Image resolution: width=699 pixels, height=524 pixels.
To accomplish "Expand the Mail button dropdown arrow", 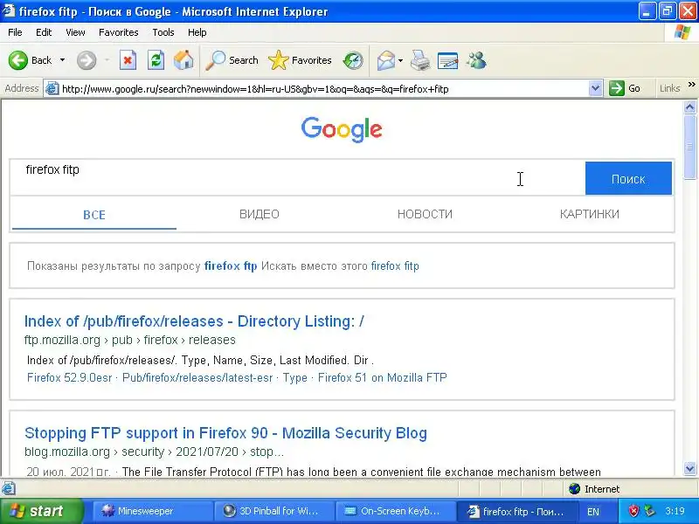I will pyautogui.click(x=400, y=60).
